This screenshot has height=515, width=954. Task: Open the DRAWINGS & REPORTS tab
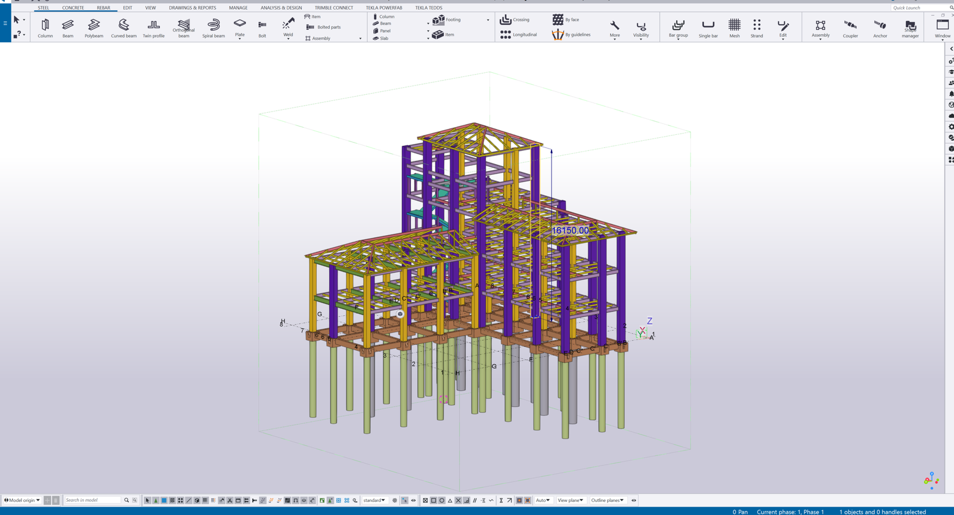coord(192,8)
